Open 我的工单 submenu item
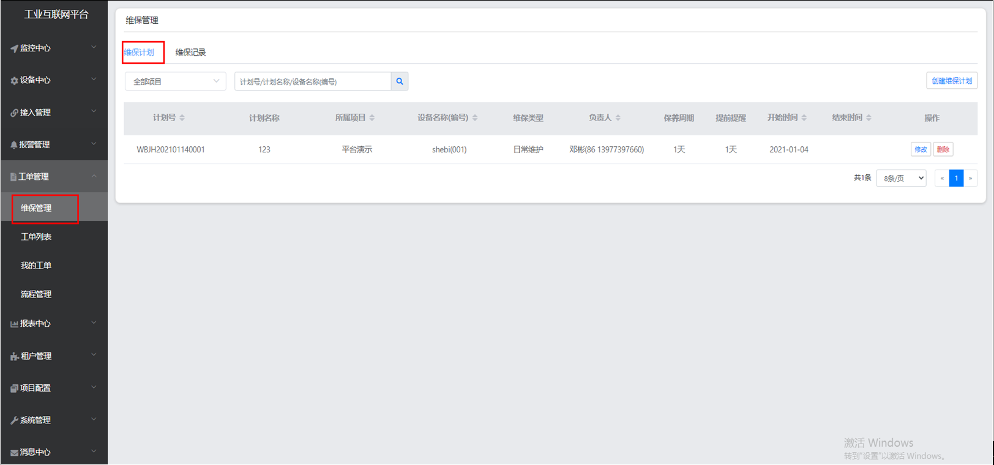The width and height of the screenshot is (994, 465). click(54, 266)
